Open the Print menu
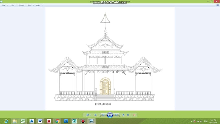This screenshot has width=220, height=124. pos(12,5)
